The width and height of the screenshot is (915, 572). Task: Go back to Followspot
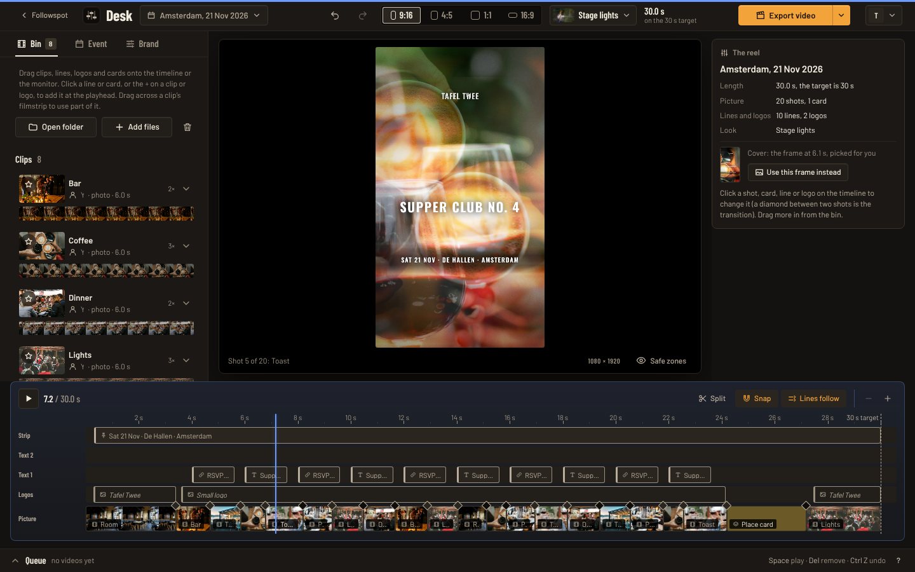click(44, 15)
